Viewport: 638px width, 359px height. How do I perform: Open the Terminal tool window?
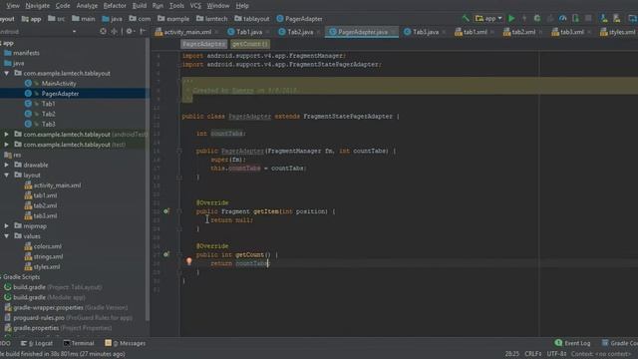(79, 343)
